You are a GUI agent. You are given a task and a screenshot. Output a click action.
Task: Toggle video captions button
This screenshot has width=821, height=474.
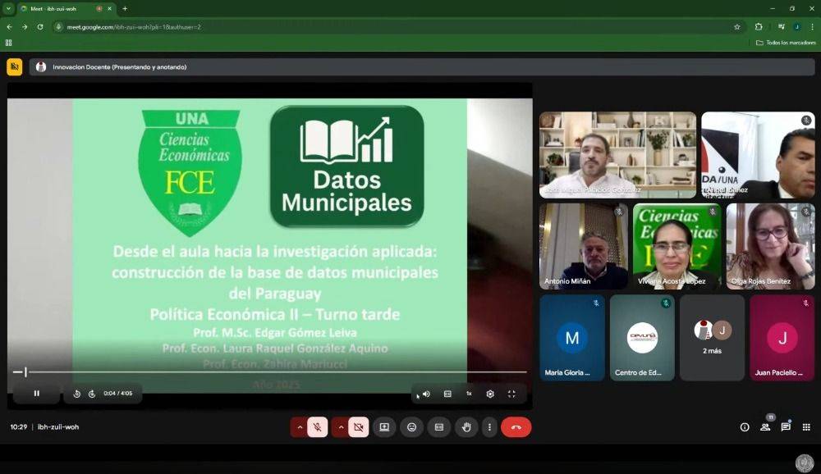[x=447, y=394]
